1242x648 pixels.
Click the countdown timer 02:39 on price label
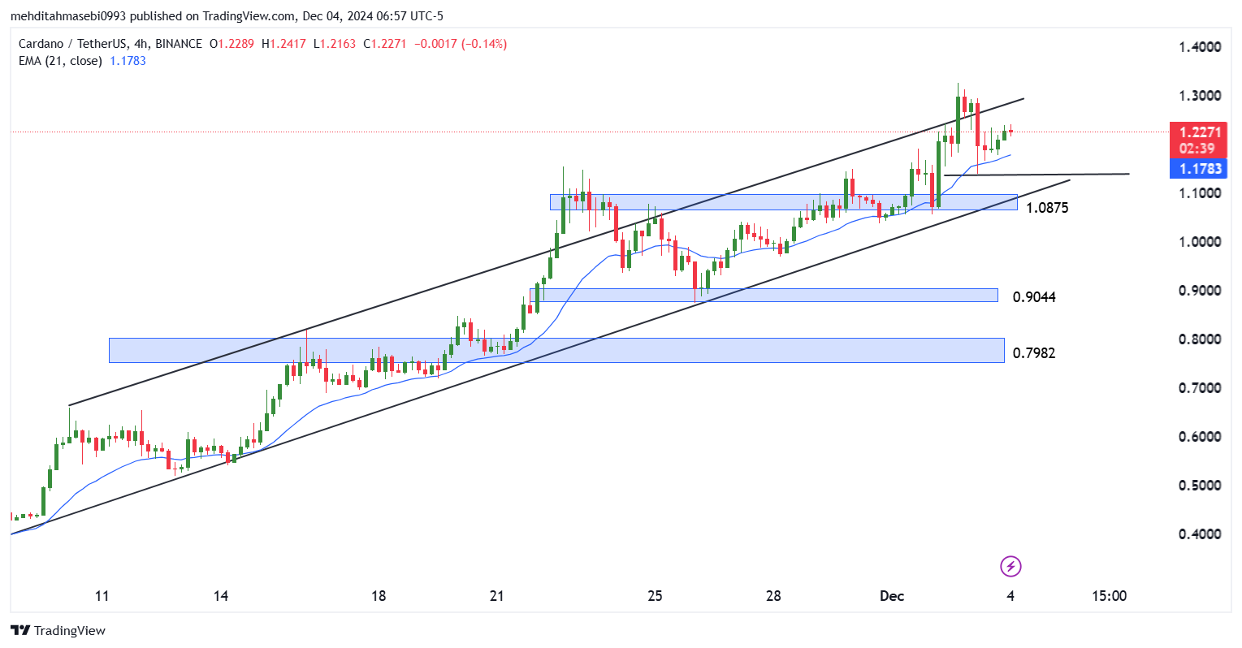tap(1197, 149)
